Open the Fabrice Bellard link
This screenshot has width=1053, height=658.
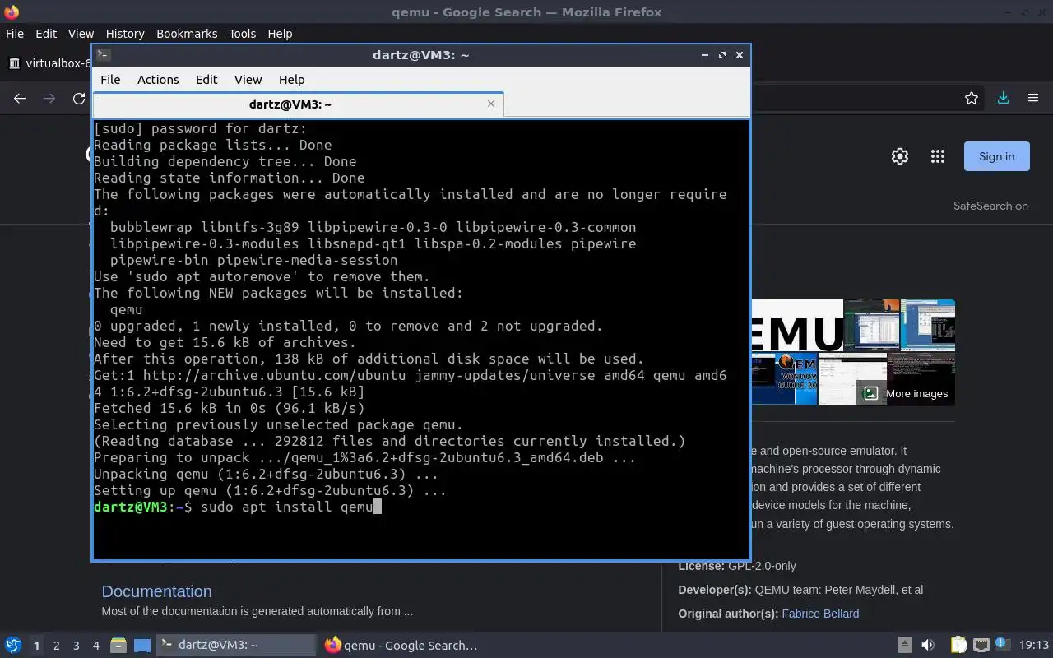click(820, 614)
